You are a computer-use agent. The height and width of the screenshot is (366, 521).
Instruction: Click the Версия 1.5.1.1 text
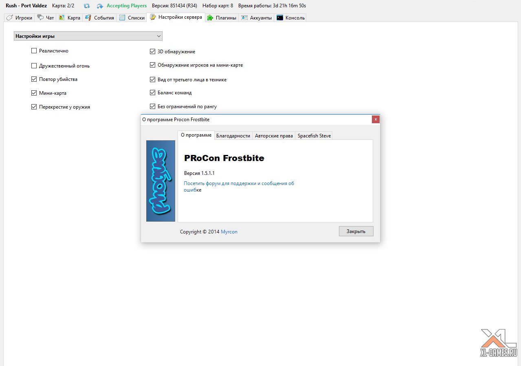199,173
